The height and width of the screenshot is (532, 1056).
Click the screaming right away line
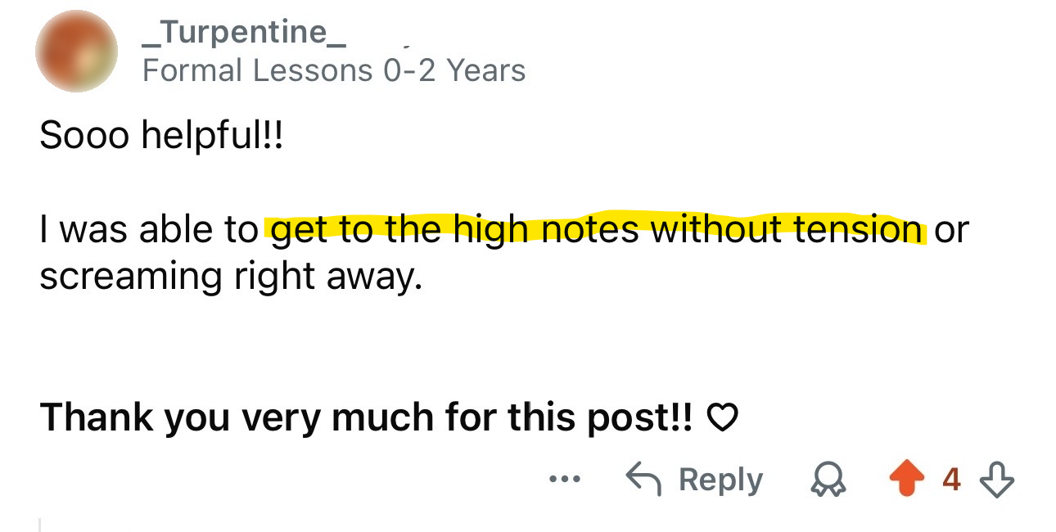coord(231,277)
